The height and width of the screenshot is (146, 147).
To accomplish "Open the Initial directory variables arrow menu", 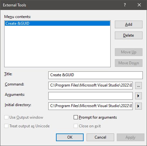I will [138, 106].
